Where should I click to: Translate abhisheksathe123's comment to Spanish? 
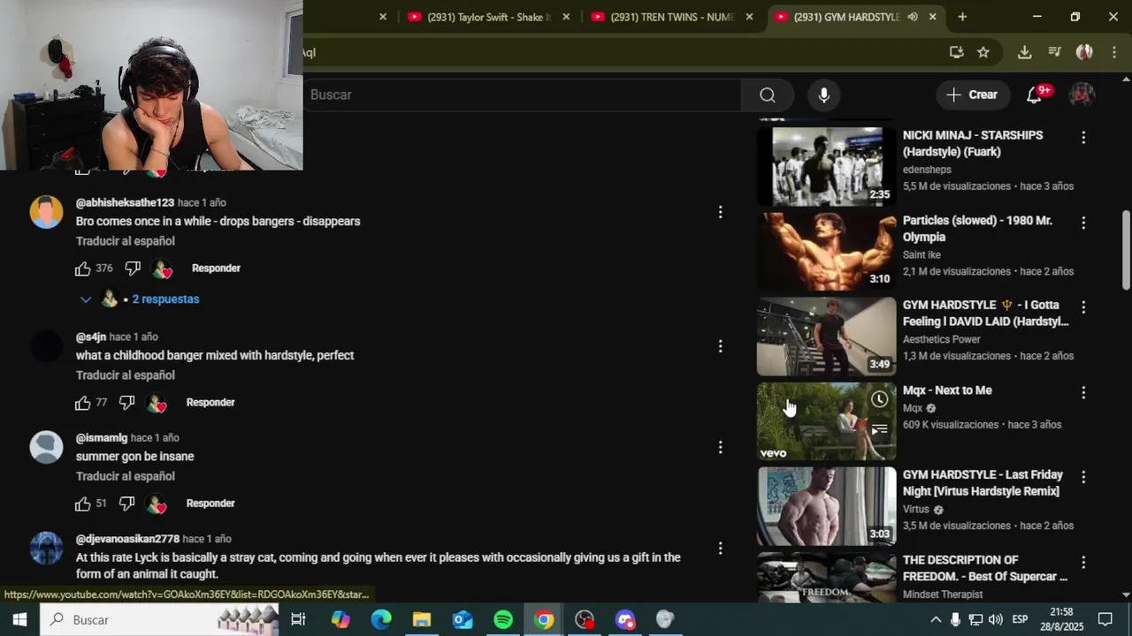point(126,241)
